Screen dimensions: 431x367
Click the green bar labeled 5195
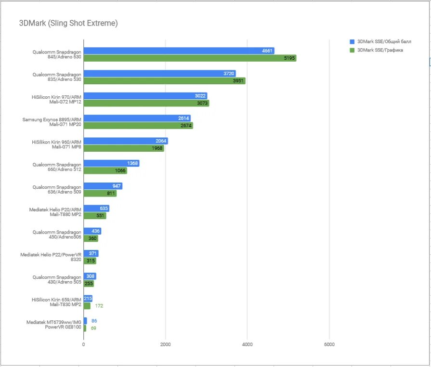tap(190, 58)
